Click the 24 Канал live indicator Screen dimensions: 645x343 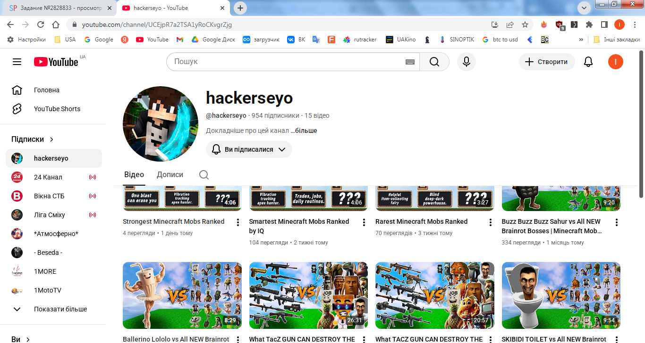(93, 177)
